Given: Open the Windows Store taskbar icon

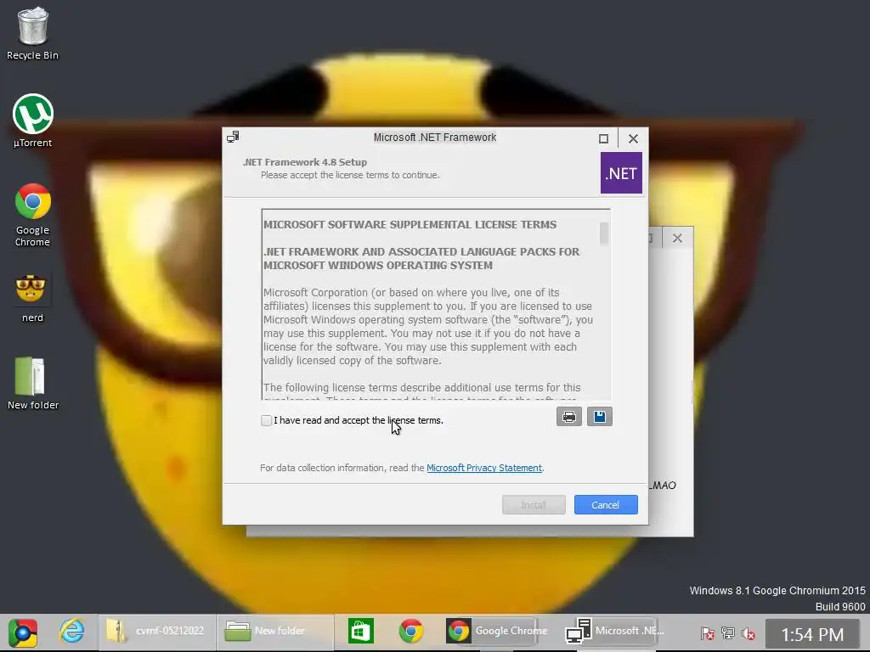Looking at the screenshot, I should point(360,631).
